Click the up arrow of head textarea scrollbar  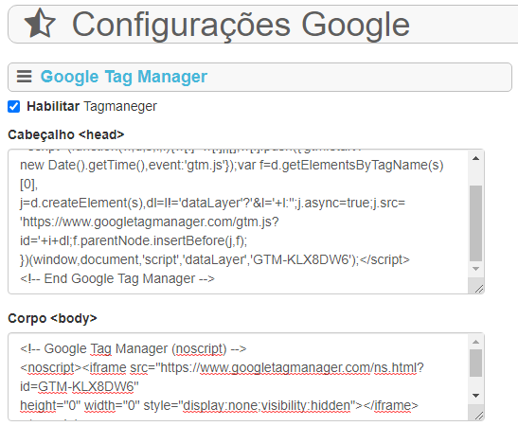(475, 158)
